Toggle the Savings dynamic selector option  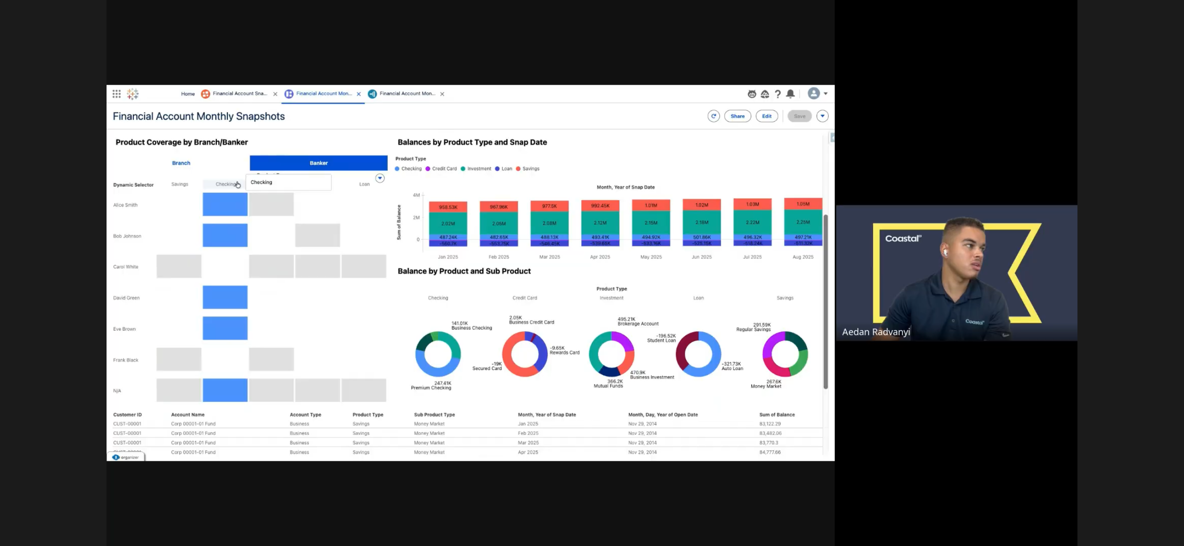(x=180, y=184)
